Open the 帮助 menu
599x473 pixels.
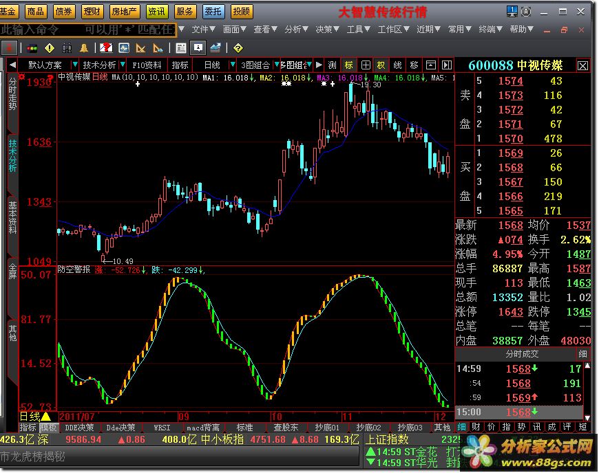pyautogui.click(x=521, y=30)
